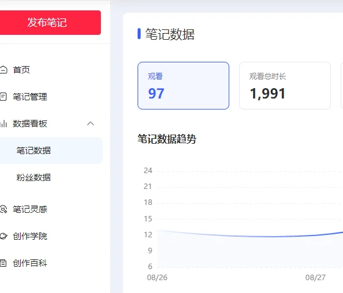This screenshot has height=293, width=343.
Task: Collapse the 数据看板 section chevron
Action: (x=90, y=124)
